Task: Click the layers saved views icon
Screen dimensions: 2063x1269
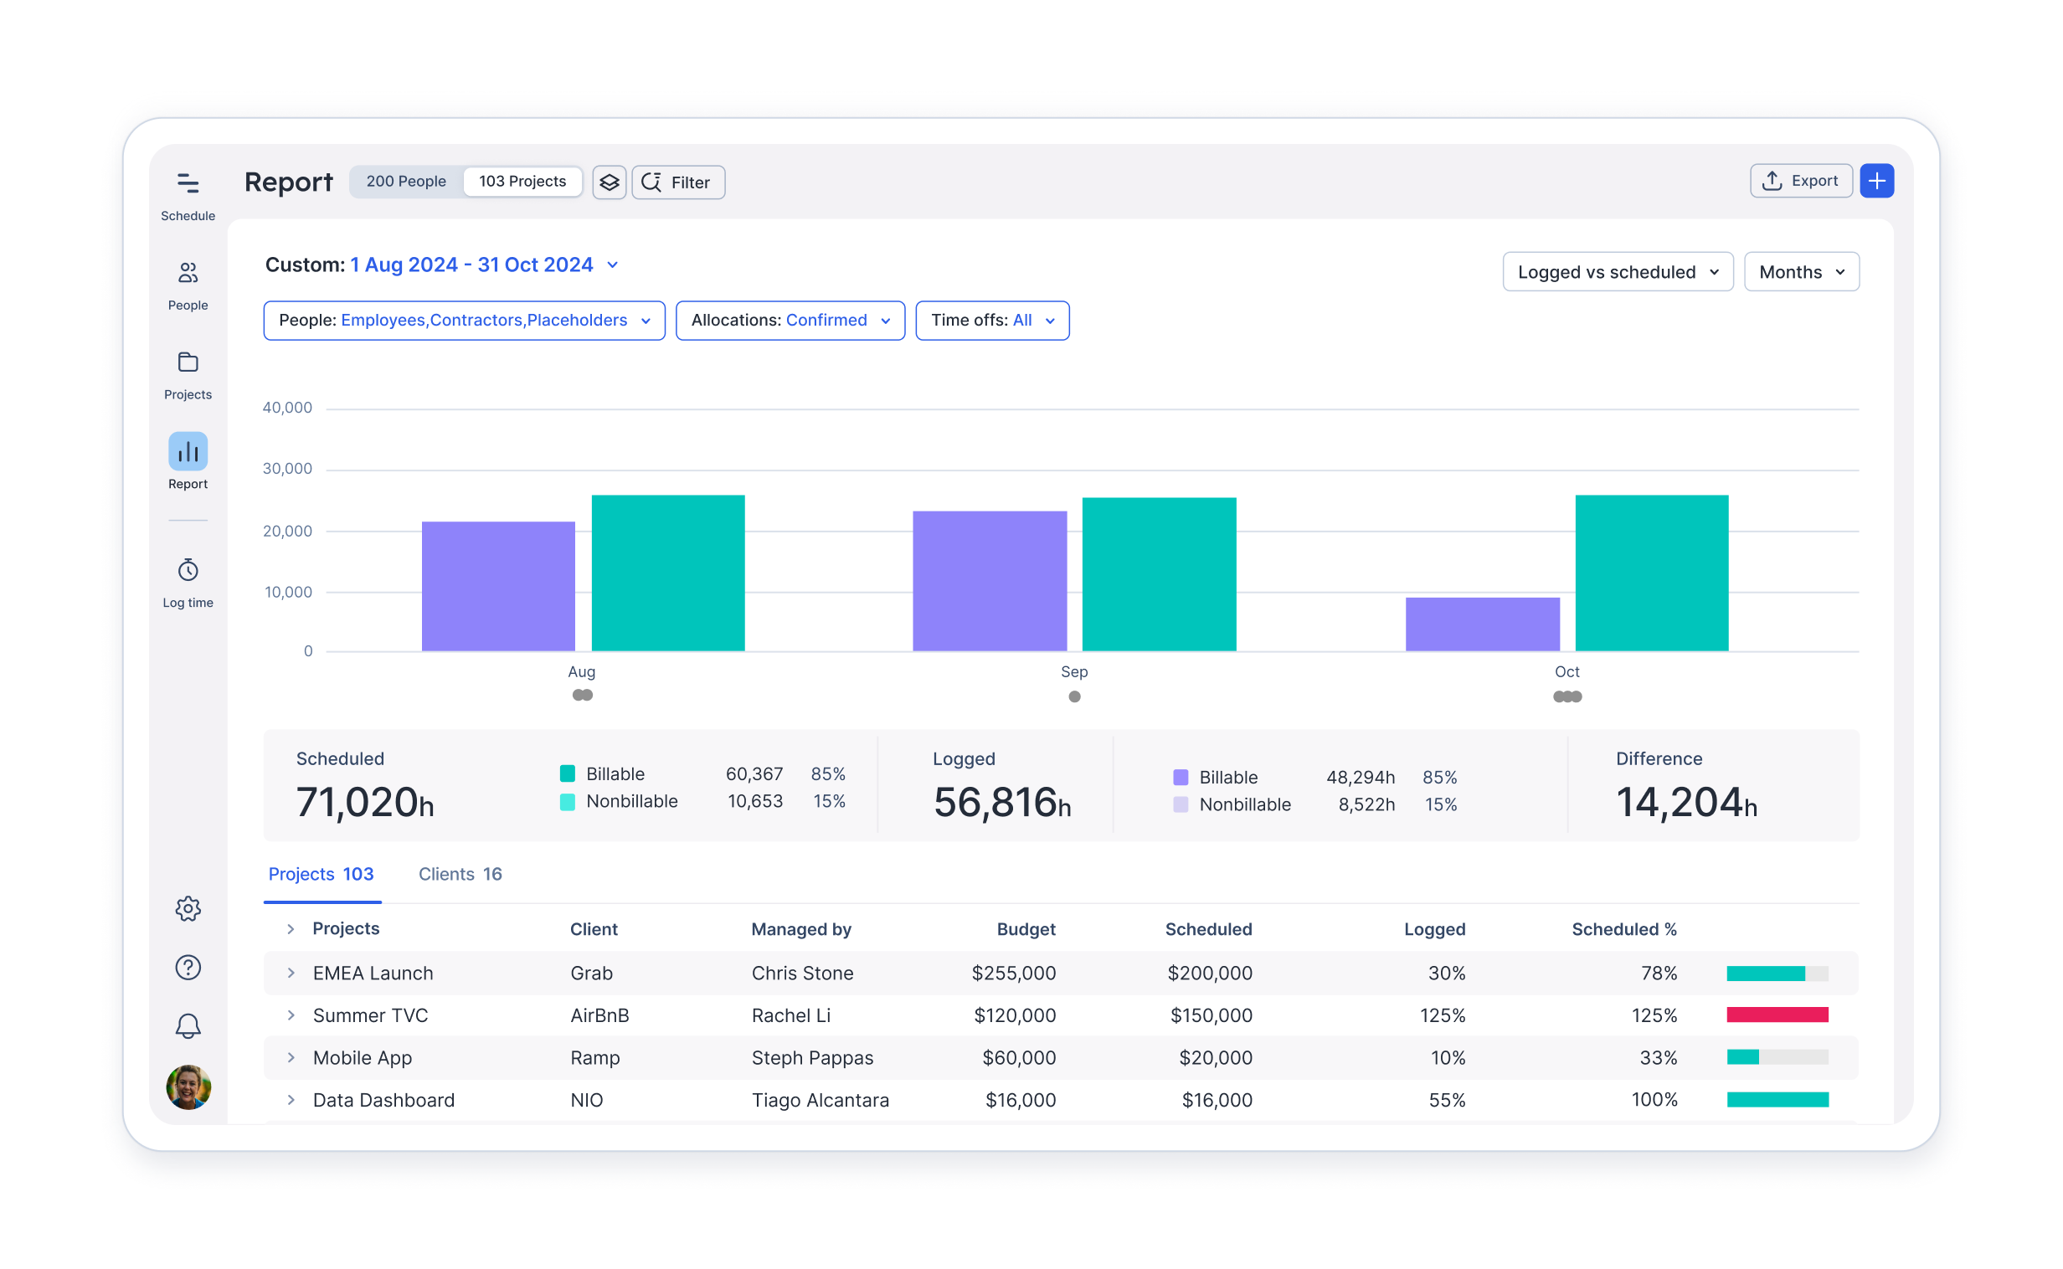Action: coord(609,182)
